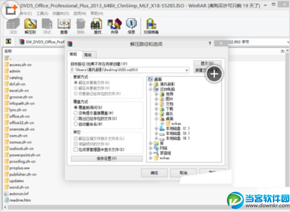This screenshot has width=290, height=212.
Task: Click the dialog's question mark help icon
Action: pyautogui.click(x=210, y=43)
